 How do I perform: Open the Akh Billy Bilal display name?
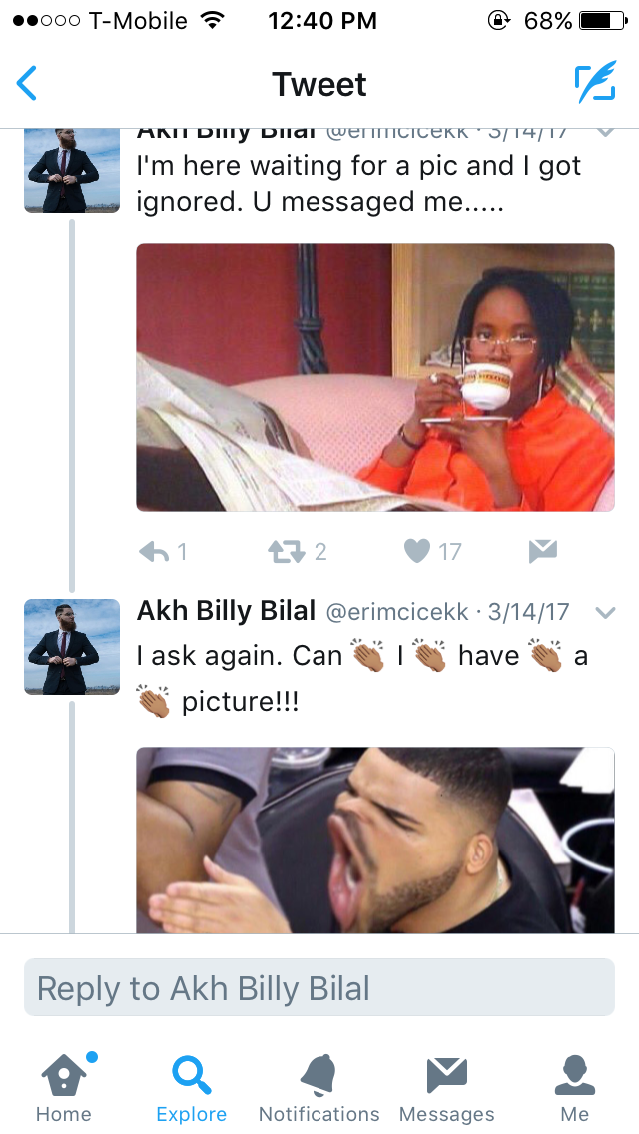(x=226, y=612)
